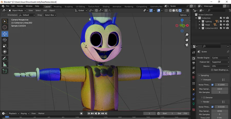This screenshot has height=119, width=231.
Task: Switch to wireframe viewport shading
Action: point(170,11)
